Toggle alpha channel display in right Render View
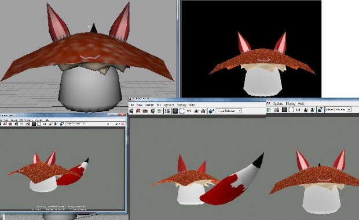 pos(291,110)
